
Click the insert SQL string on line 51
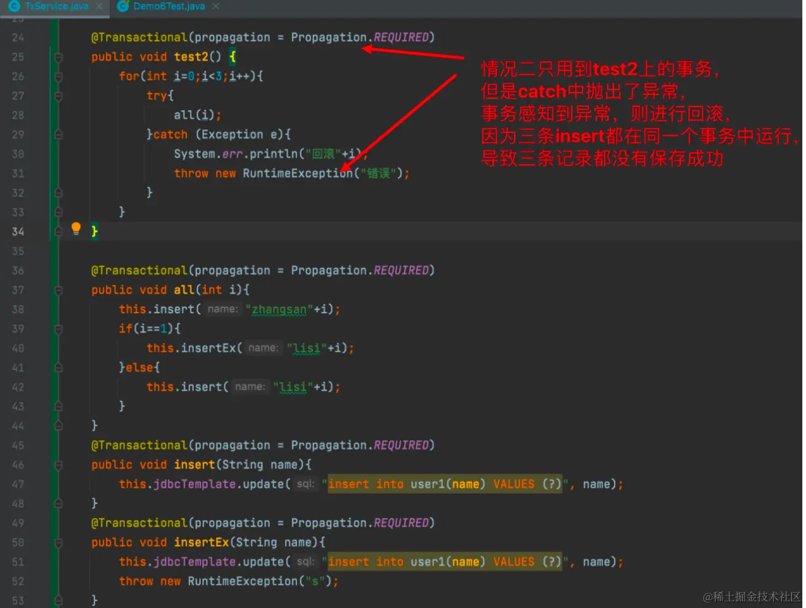click(445, 562)
